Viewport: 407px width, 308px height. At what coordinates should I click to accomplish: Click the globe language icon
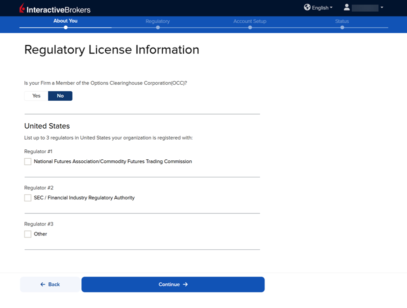(x=307, y=8)
